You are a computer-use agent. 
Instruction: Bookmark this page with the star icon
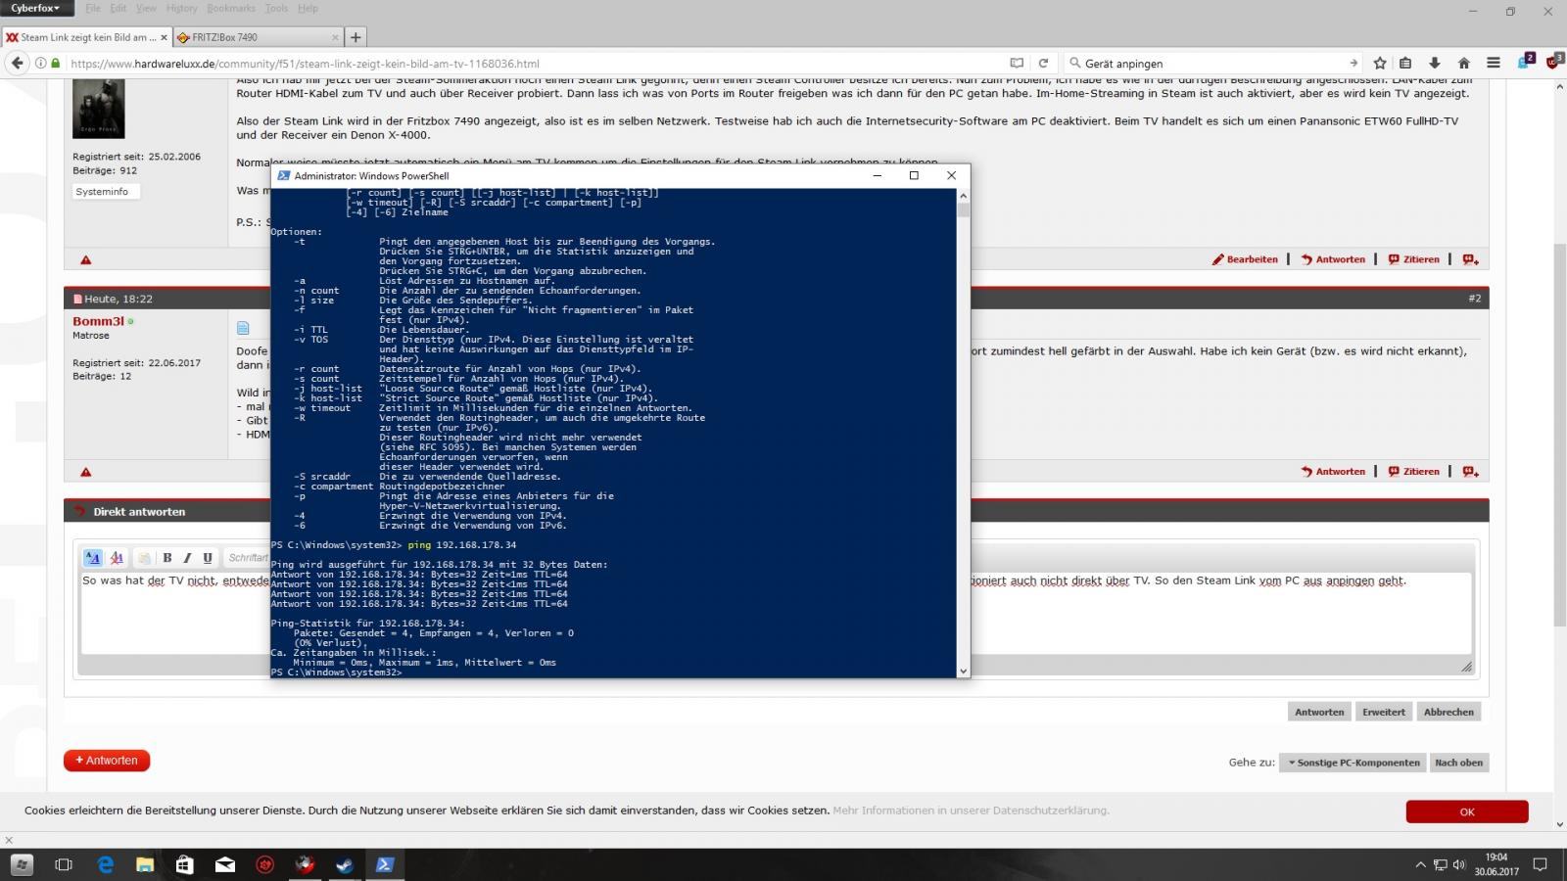point(1380,63)
